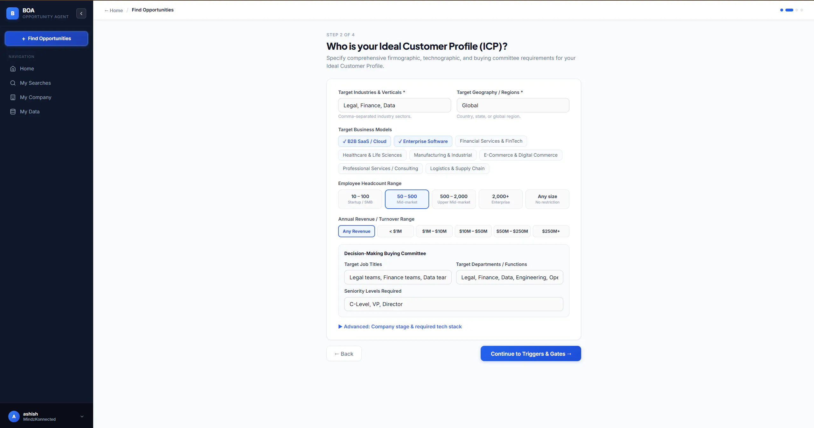Collapse the sidebar with chevron button

81,13
